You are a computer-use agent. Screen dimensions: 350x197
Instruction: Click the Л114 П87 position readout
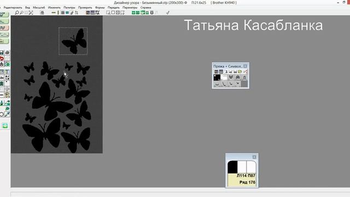click(246, 176)
